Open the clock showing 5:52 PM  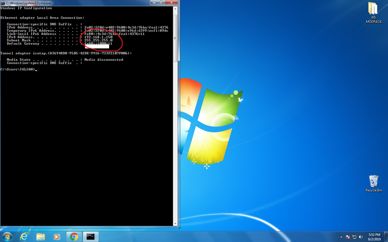coord(374,237)
